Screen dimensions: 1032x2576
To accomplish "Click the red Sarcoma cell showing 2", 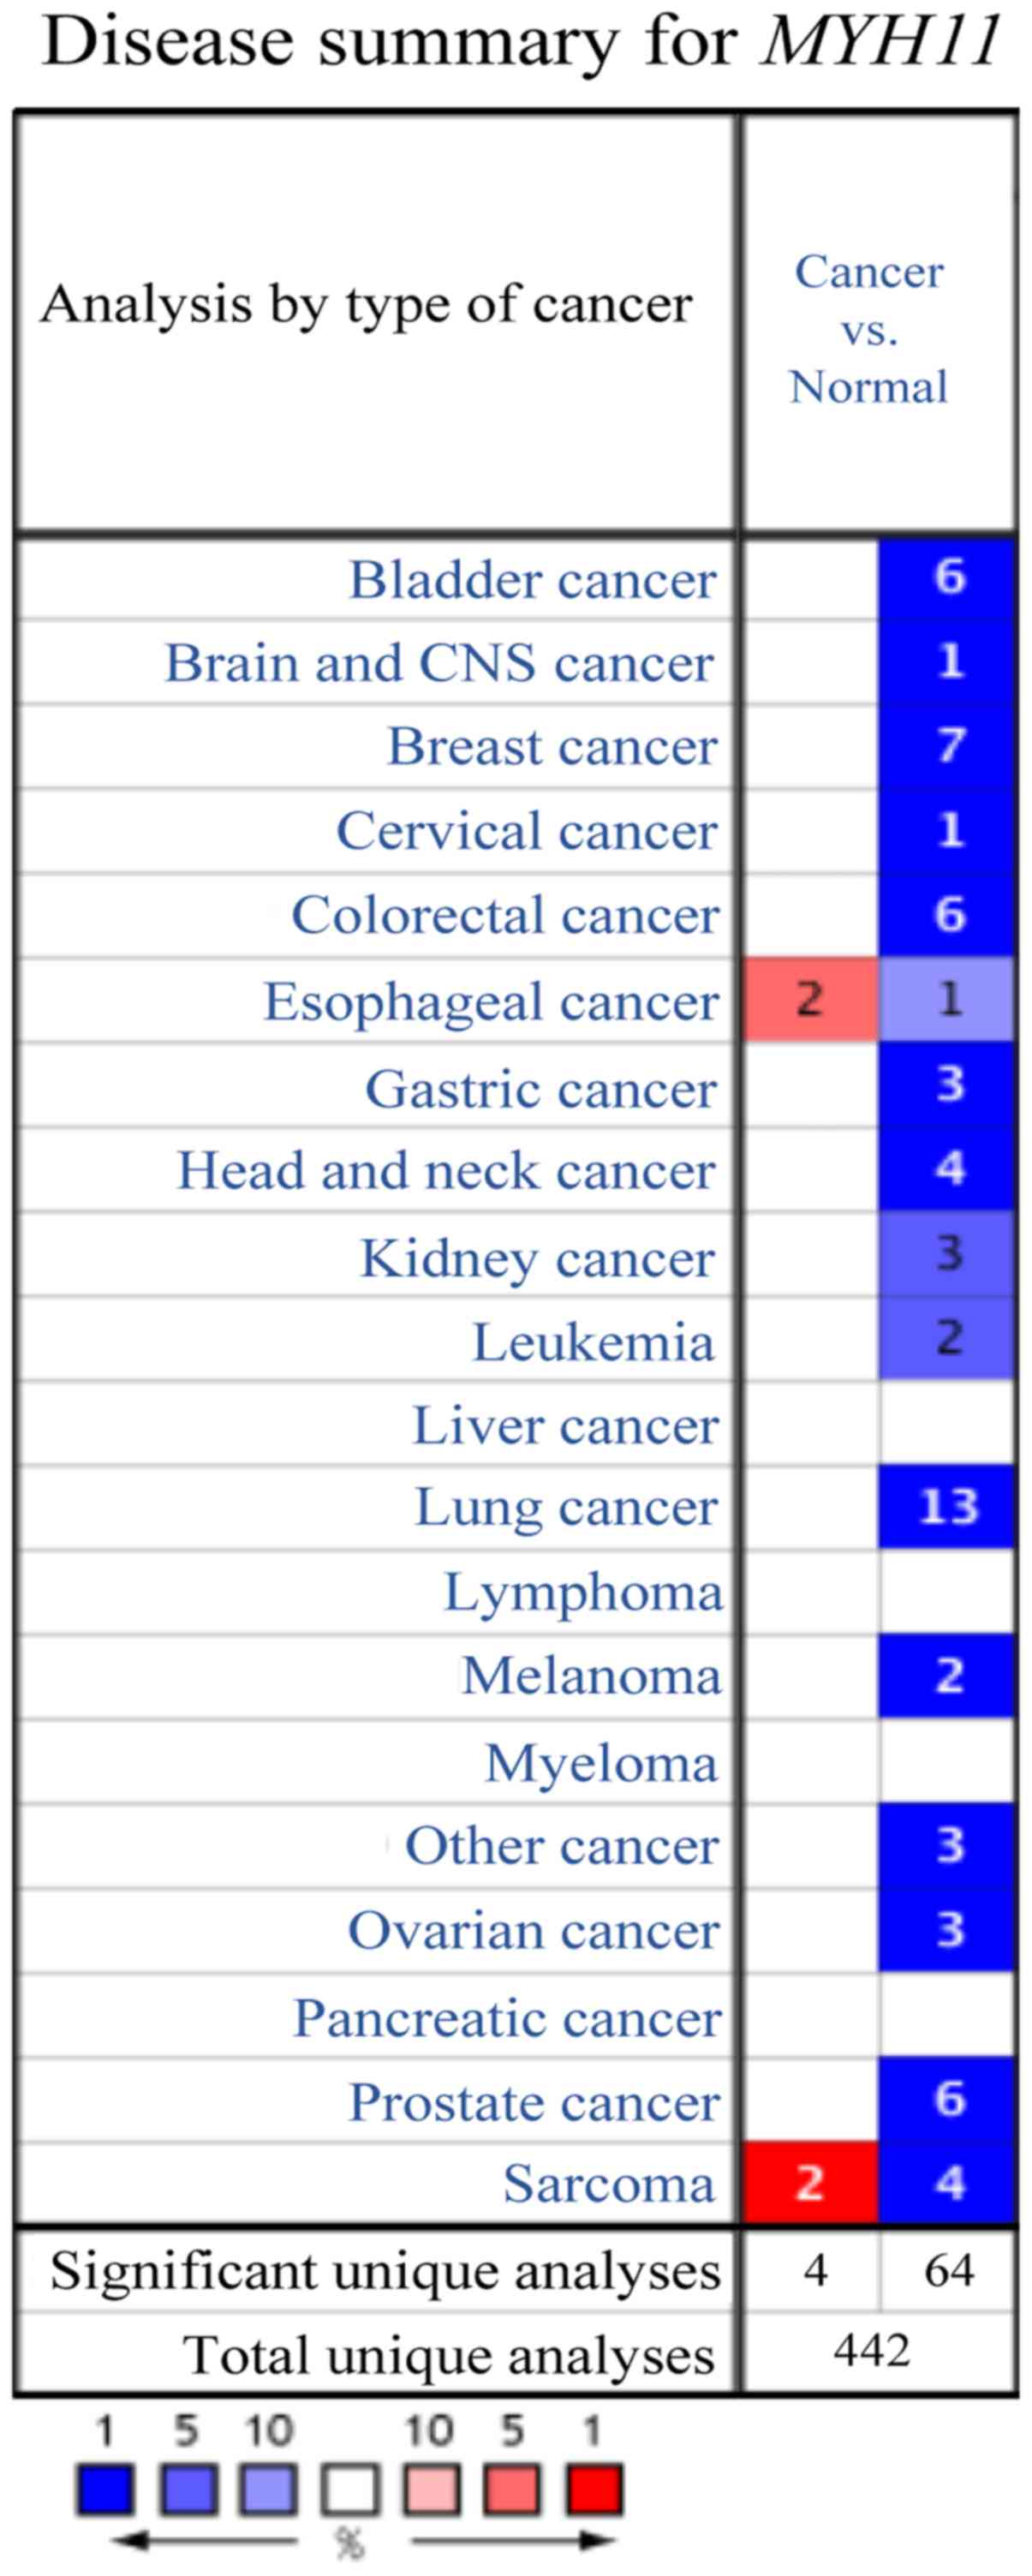I will tap(810, 2182).
